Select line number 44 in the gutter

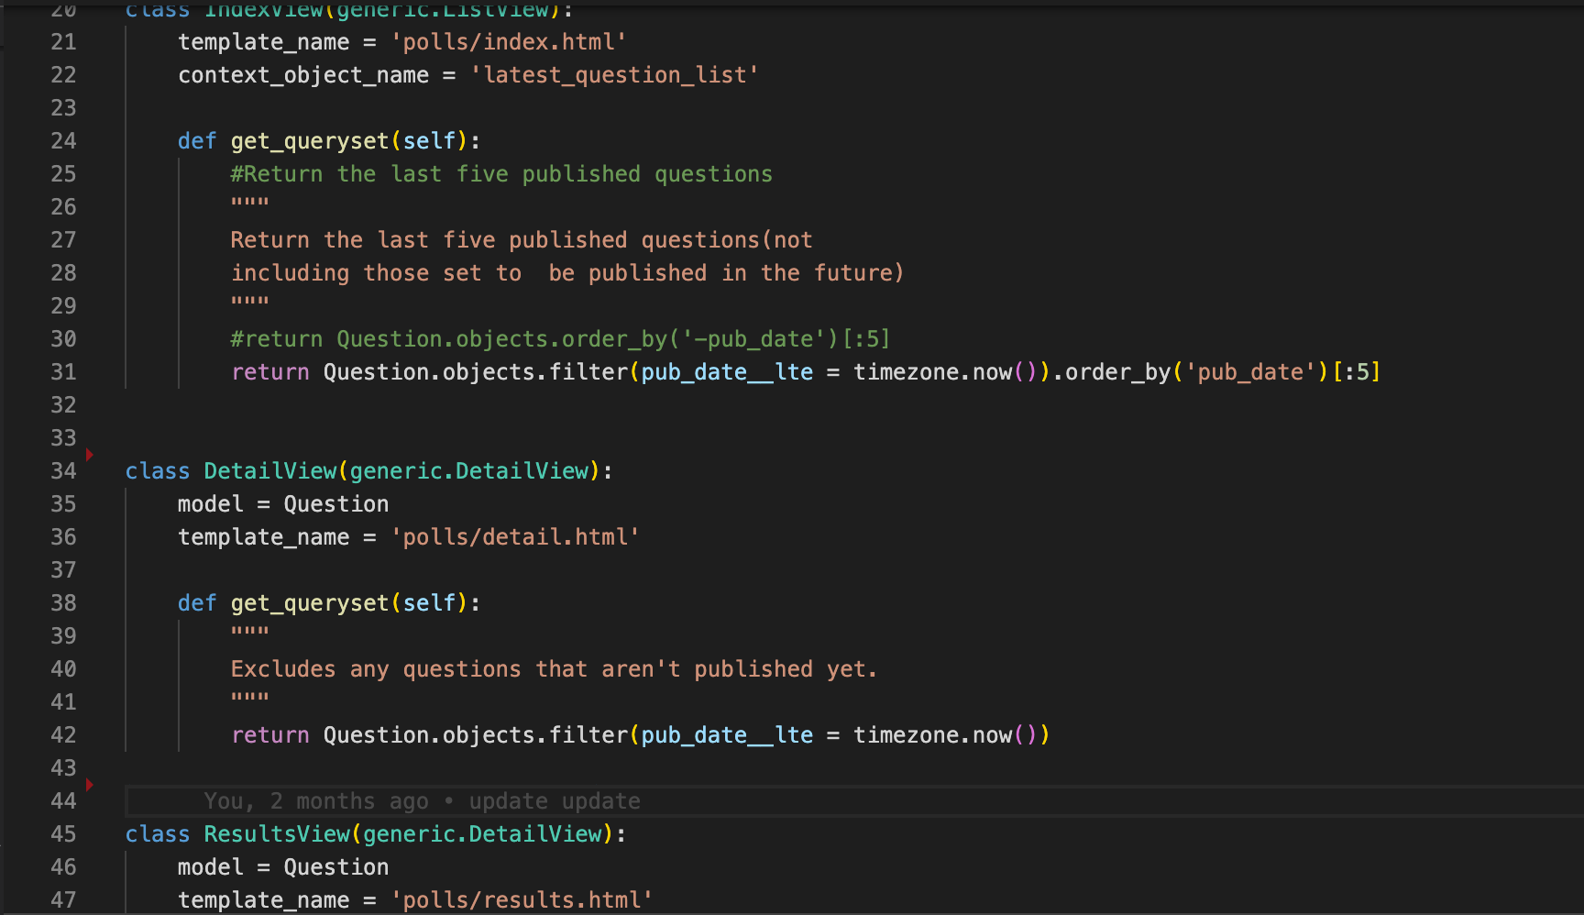pyautogui.click(x=63, y=801)
